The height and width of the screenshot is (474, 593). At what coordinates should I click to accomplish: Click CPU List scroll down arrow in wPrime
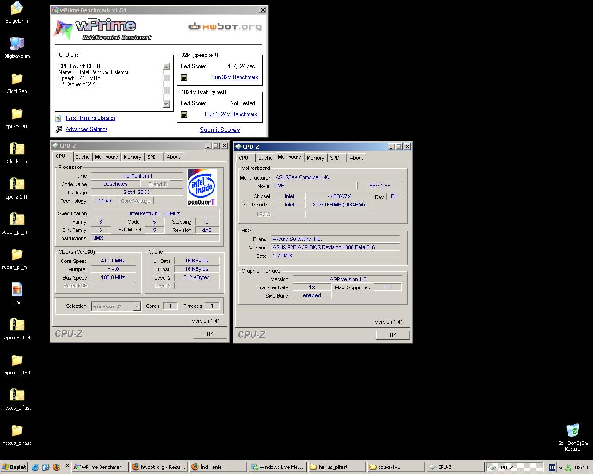coord(166,104)
